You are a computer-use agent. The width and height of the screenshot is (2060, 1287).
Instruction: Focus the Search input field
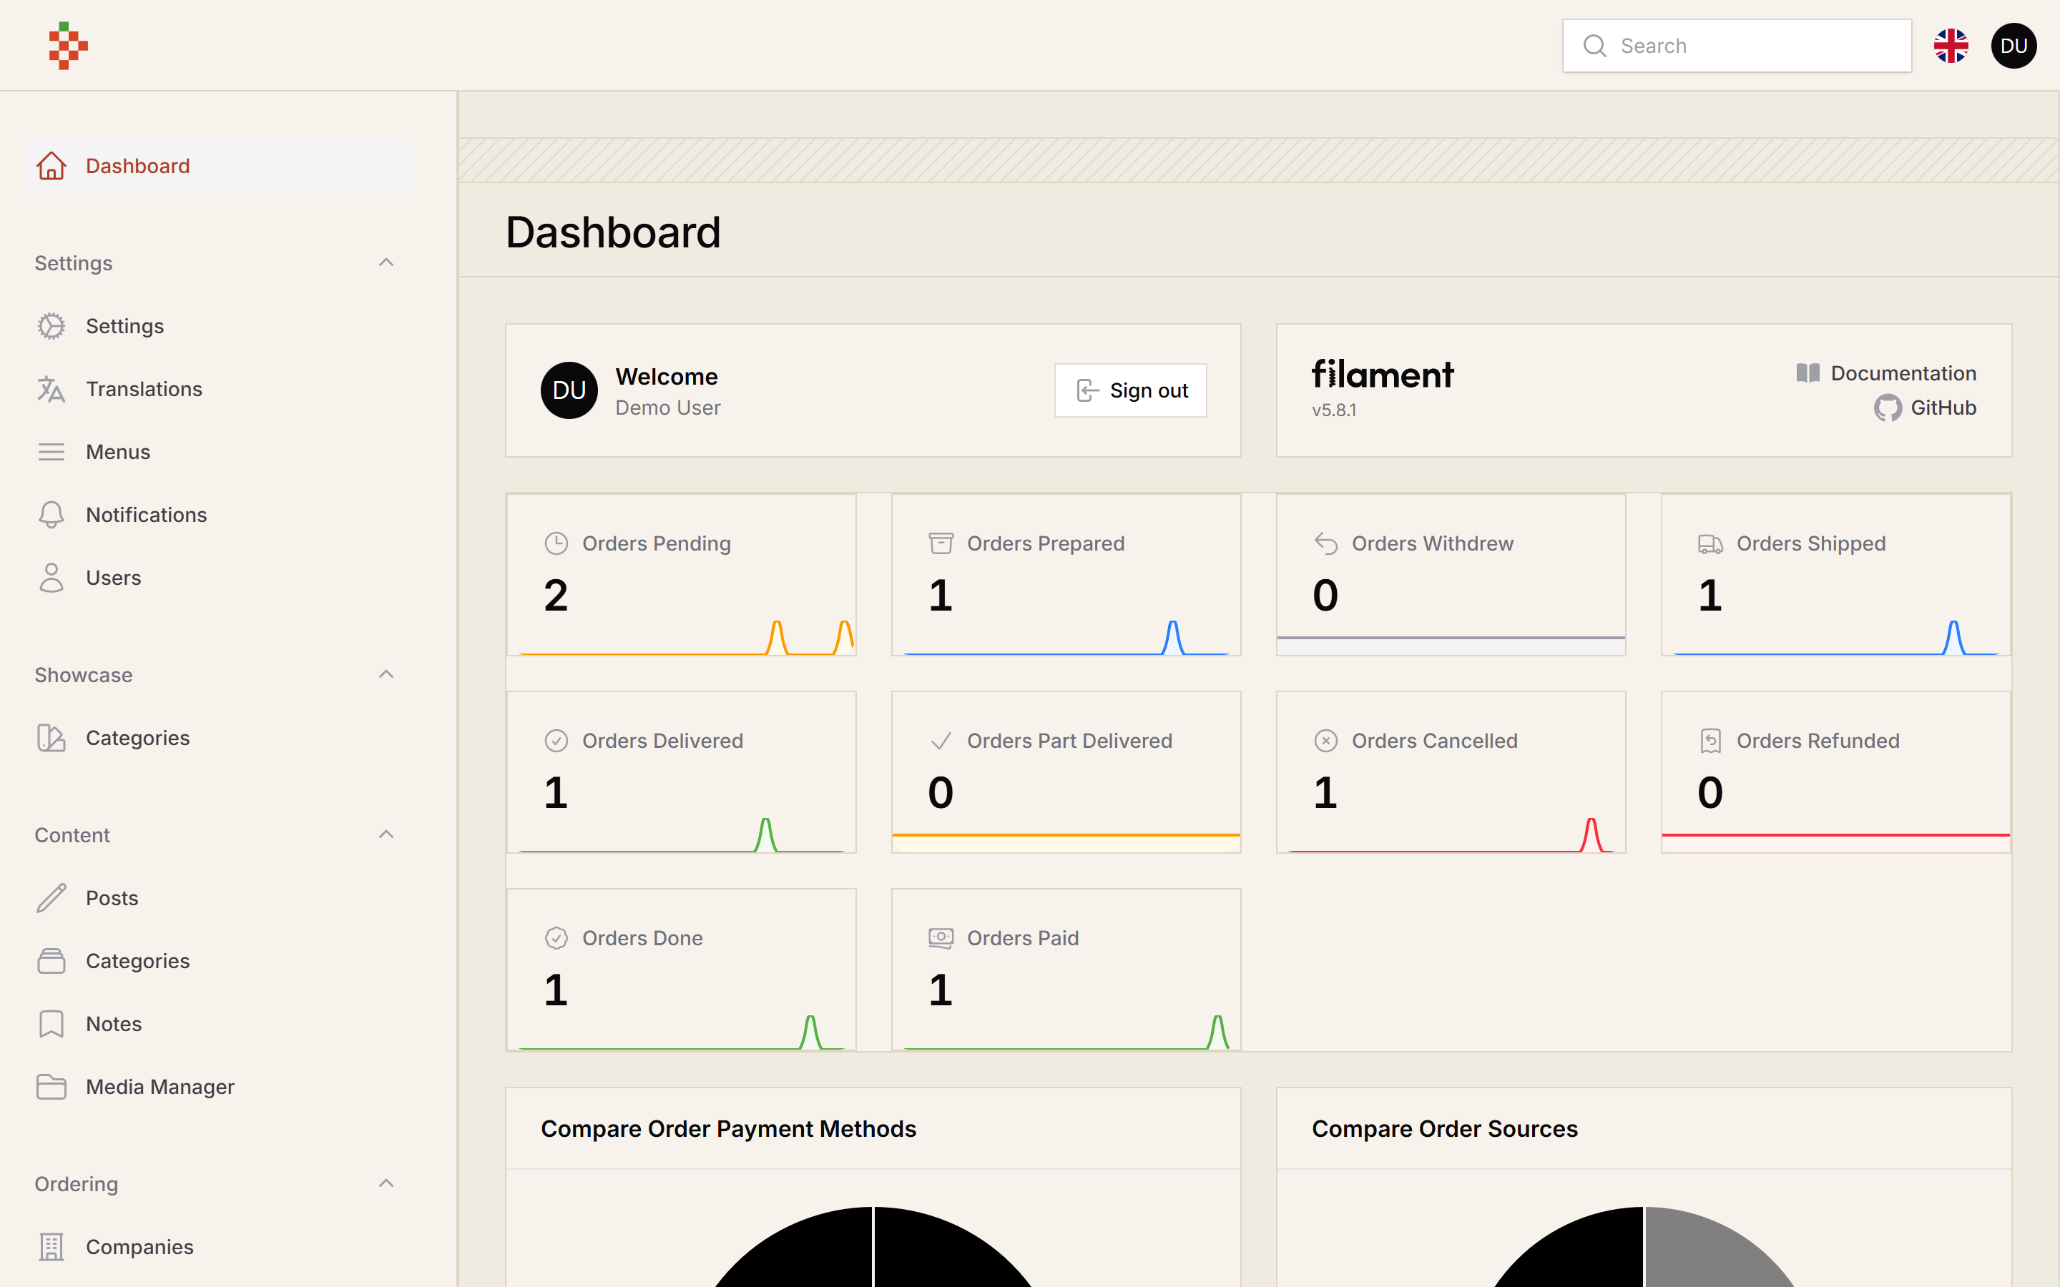1737,46
